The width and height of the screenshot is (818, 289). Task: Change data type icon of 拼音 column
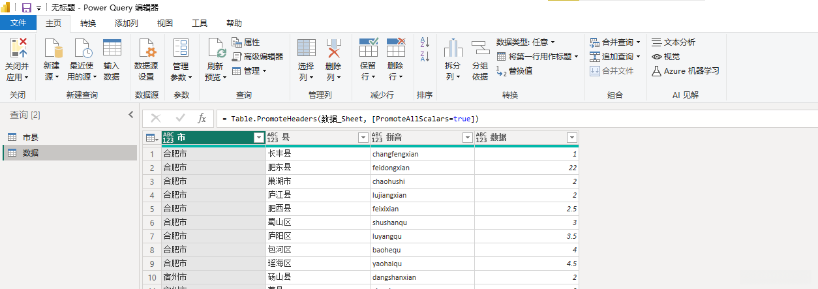pyautogui.click(x=377, y=138)
